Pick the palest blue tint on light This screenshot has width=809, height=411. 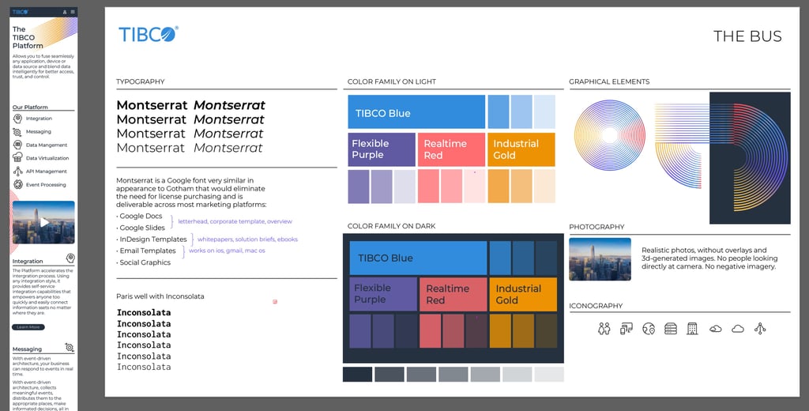[x=545, y=111]
